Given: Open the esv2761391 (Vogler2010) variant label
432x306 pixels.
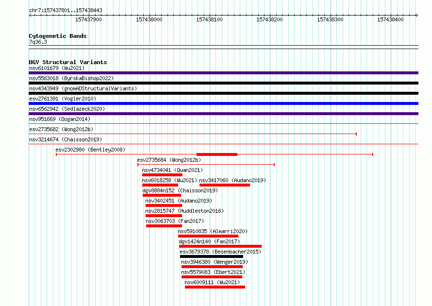Looking at the screenshot, I should tap(63, 99).
